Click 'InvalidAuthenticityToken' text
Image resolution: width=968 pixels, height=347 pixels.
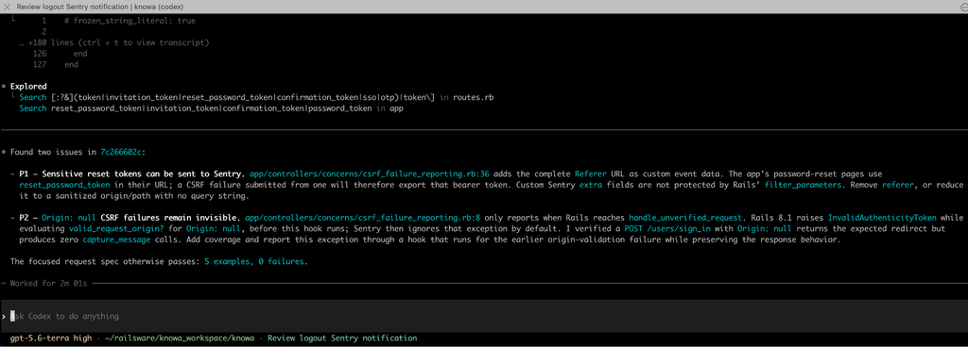point(882,218)
